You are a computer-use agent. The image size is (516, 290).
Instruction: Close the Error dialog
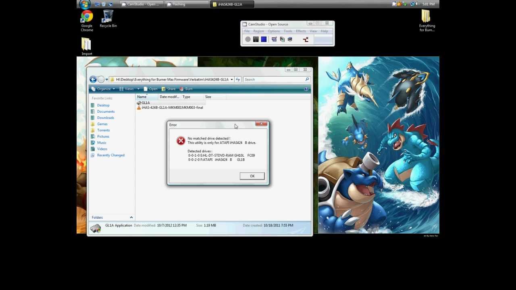pyautogui.click(x=261, y=124)
